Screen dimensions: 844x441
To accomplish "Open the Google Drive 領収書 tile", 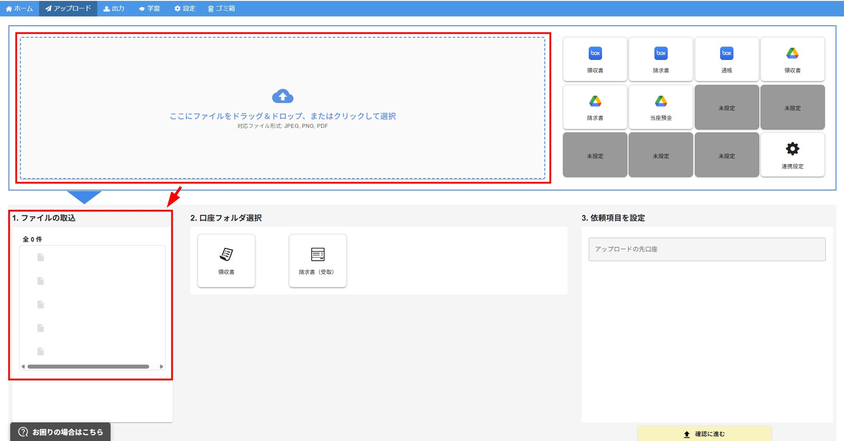I will [792, 59].
